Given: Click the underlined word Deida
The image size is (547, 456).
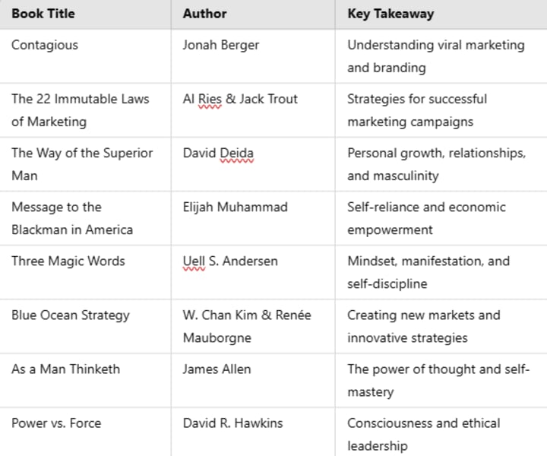Looking at the screenshot, I should pos(237,154).
